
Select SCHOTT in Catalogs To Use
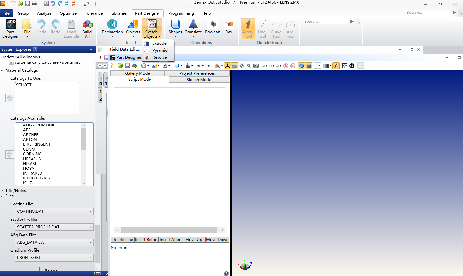coord(24,85)
